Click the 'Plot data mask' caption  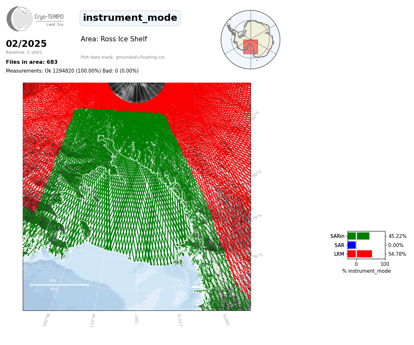122,57
